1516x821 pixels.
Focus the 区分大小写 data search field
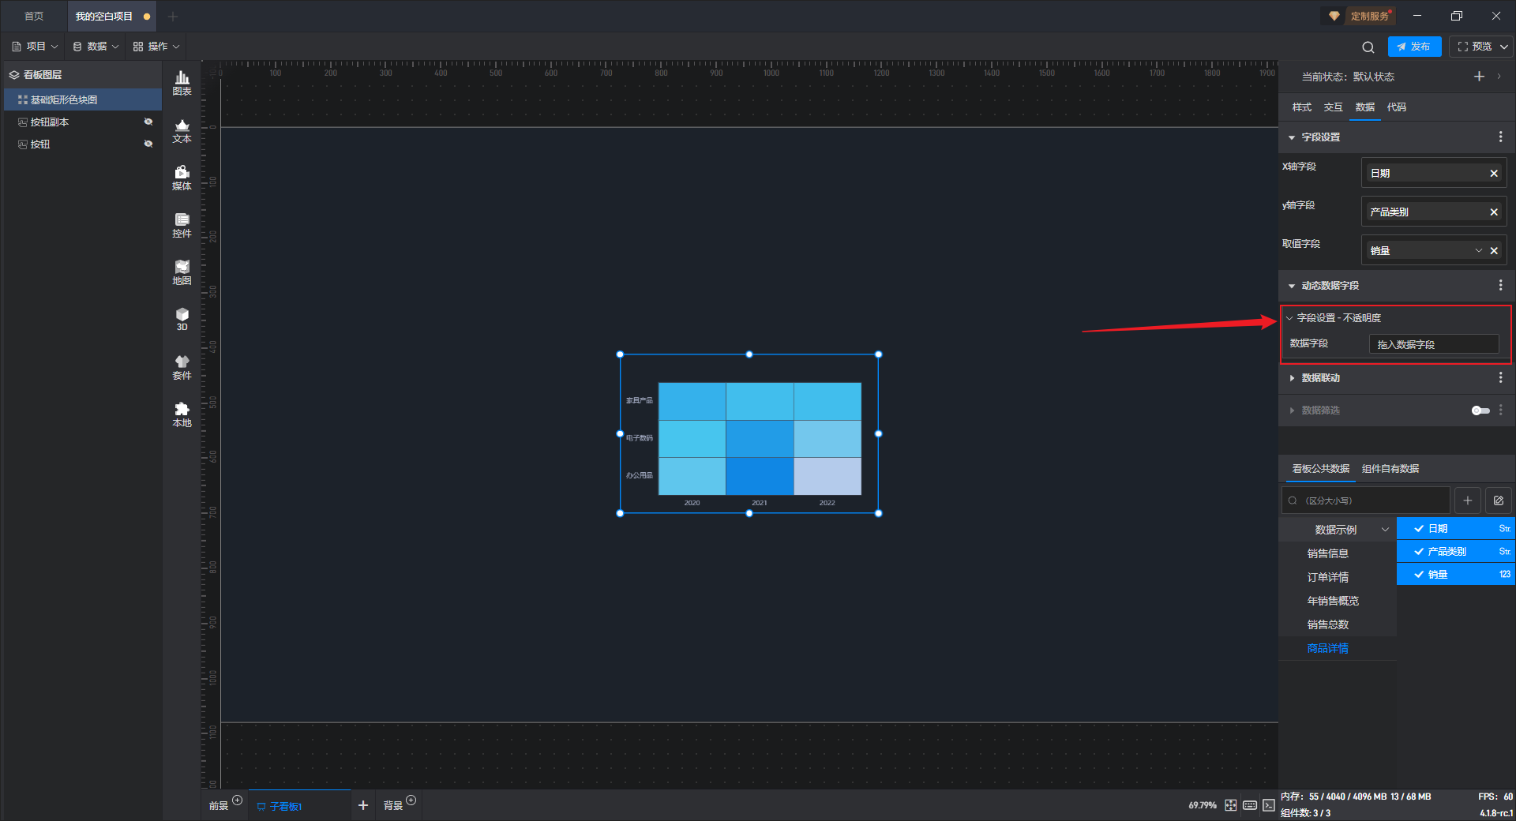click(x=1365, y=500)
